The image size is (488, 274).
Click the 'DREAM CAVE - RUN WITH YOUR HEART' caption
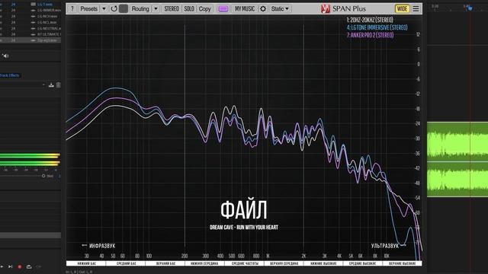[x=244, y=228]
